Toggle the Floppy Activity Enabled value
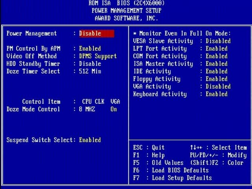Viewport: 252px width, 189px height. coord(217,79)
